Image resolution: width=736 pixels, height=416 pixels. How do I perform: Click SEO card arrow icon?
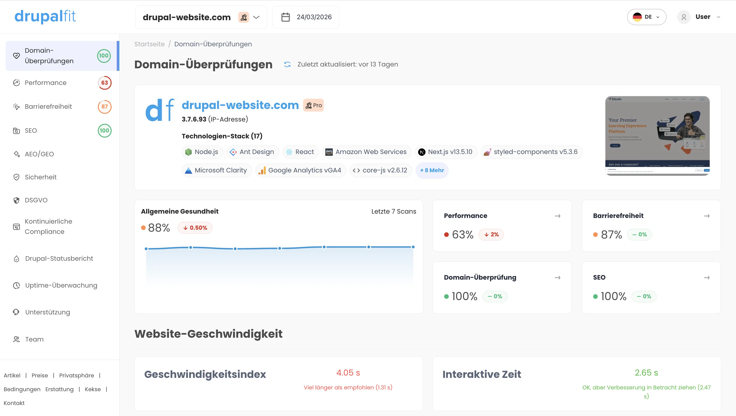(707, 278)
